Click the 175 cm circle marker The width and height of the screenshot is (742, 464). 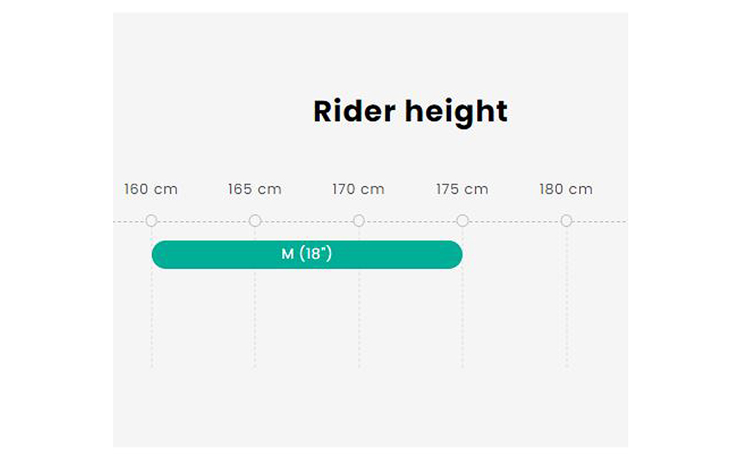(463, 221)
